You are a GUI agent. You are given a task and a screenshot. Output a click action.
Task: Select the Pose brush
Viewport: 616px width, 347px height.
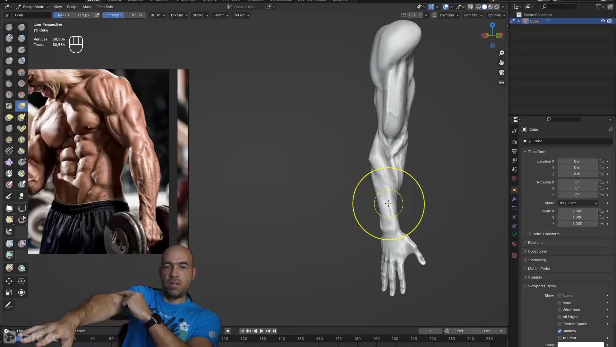(21, 128)
